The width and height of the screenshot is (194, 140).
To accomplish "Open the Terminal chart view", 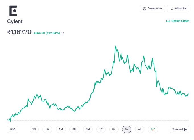I will (x=179, y=129).
